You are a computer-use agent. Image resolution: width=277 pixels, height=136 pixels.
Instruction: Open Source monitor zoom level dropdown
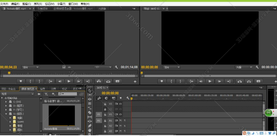click(30, 67)
